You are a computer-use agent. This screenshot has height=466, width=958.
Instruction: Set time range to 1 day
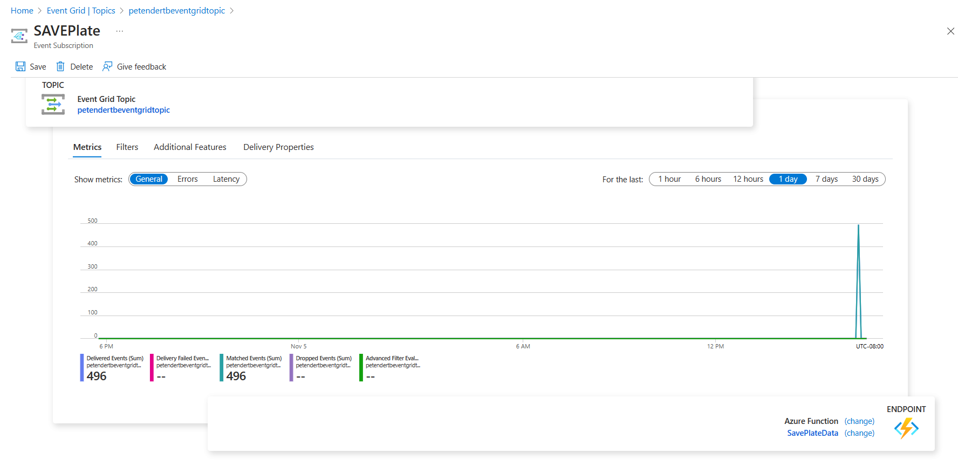point(788,179)
